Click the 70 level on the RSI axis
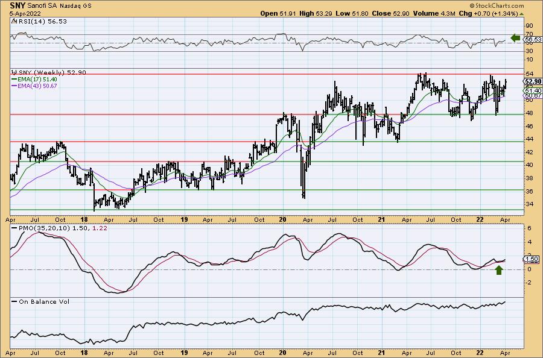 coord(530,34)
